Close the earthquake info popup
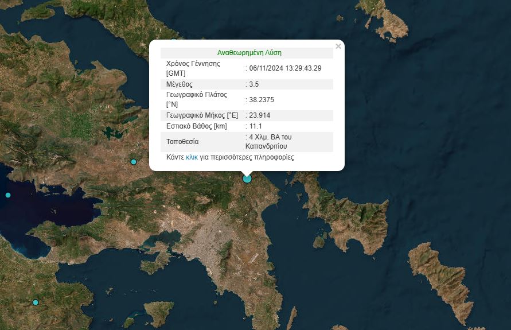Viewport: 511px width, 330px height. (338, 46)
